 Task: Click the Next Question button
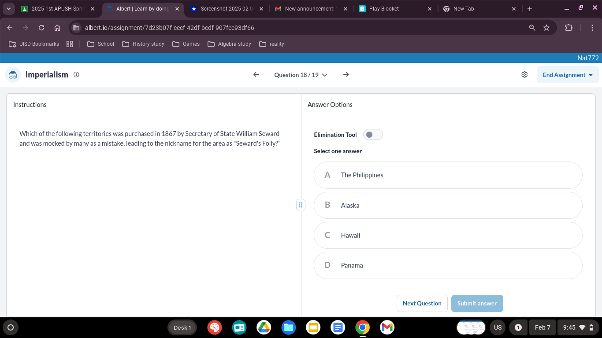(422, 303)
